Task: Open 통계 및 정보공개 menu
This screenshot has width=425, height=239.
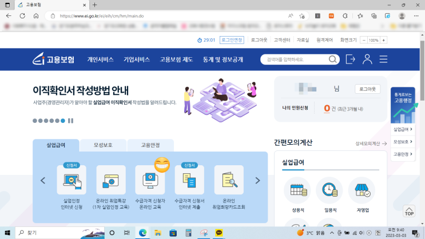Action: [223, 59]
